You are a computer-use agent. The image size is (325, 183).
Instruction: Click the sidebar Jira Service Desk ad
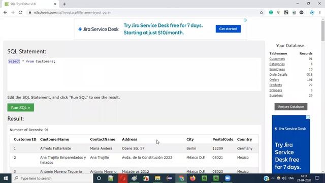[x=291, y=144]
